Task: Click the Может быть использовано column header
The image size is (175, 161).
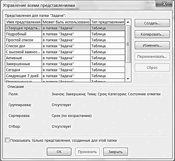Action: pos(66,22)
